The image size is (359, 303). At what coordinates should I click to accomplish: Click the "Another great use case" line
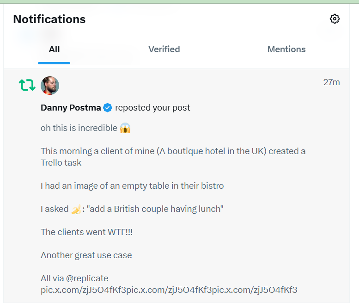pos(86,255)
